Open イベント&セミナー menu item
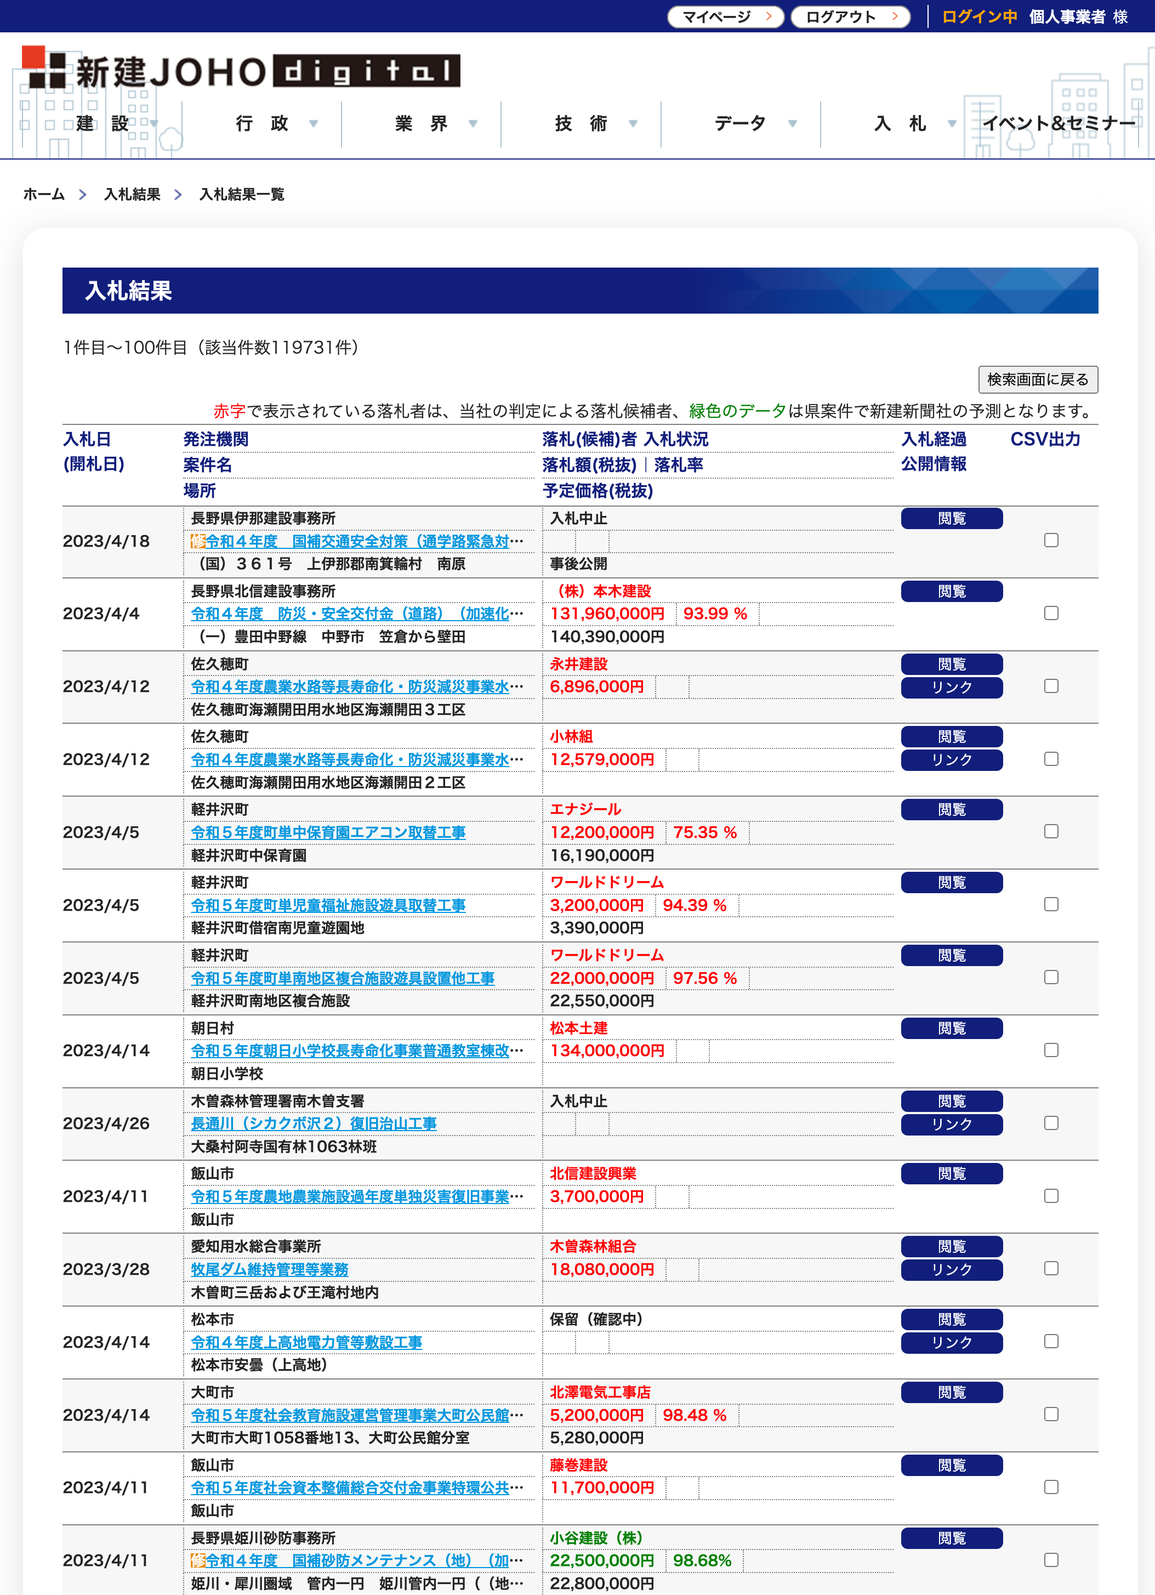 pyautogui.click(x=1058, y=124)
